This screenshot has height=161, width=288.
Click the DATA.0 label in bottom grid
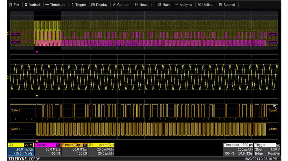point(16,110)
